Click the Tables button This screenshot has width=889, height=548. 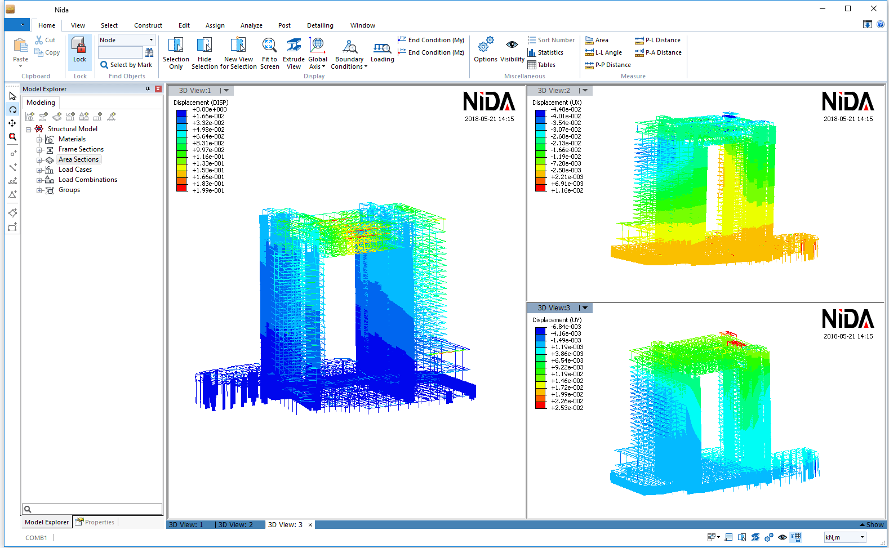tap(541, 65)
